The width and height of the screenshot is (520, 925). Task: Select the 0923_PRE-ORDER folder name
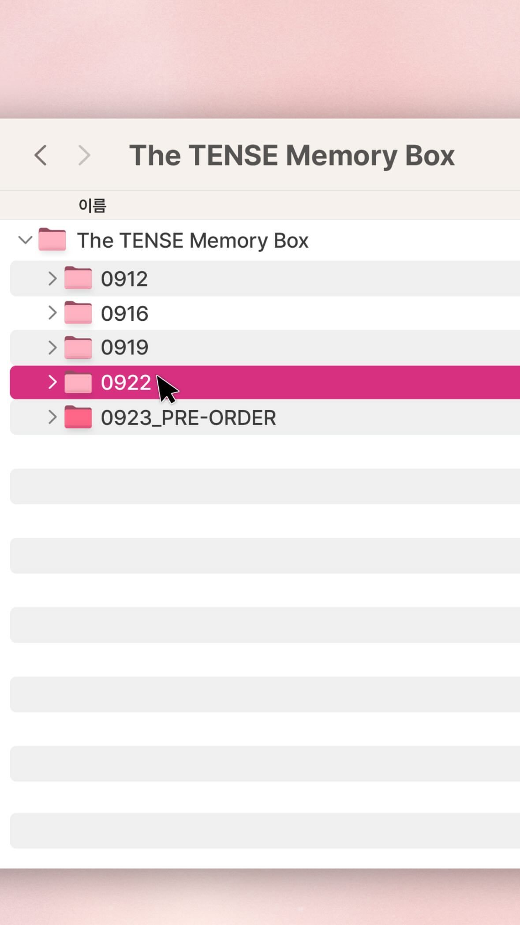[188, 417]
